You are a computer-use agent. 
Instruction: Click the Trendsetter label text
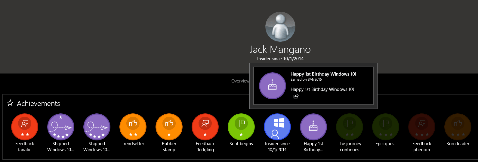133,144
